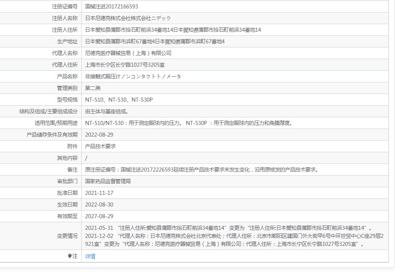
Task: Select the 2021-05-31 change record line
Action: (x=229, y=228)
